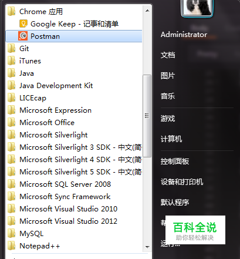
Task: Open 设备和打印机 (Devices and Printers)
Action: pos(182,182)
